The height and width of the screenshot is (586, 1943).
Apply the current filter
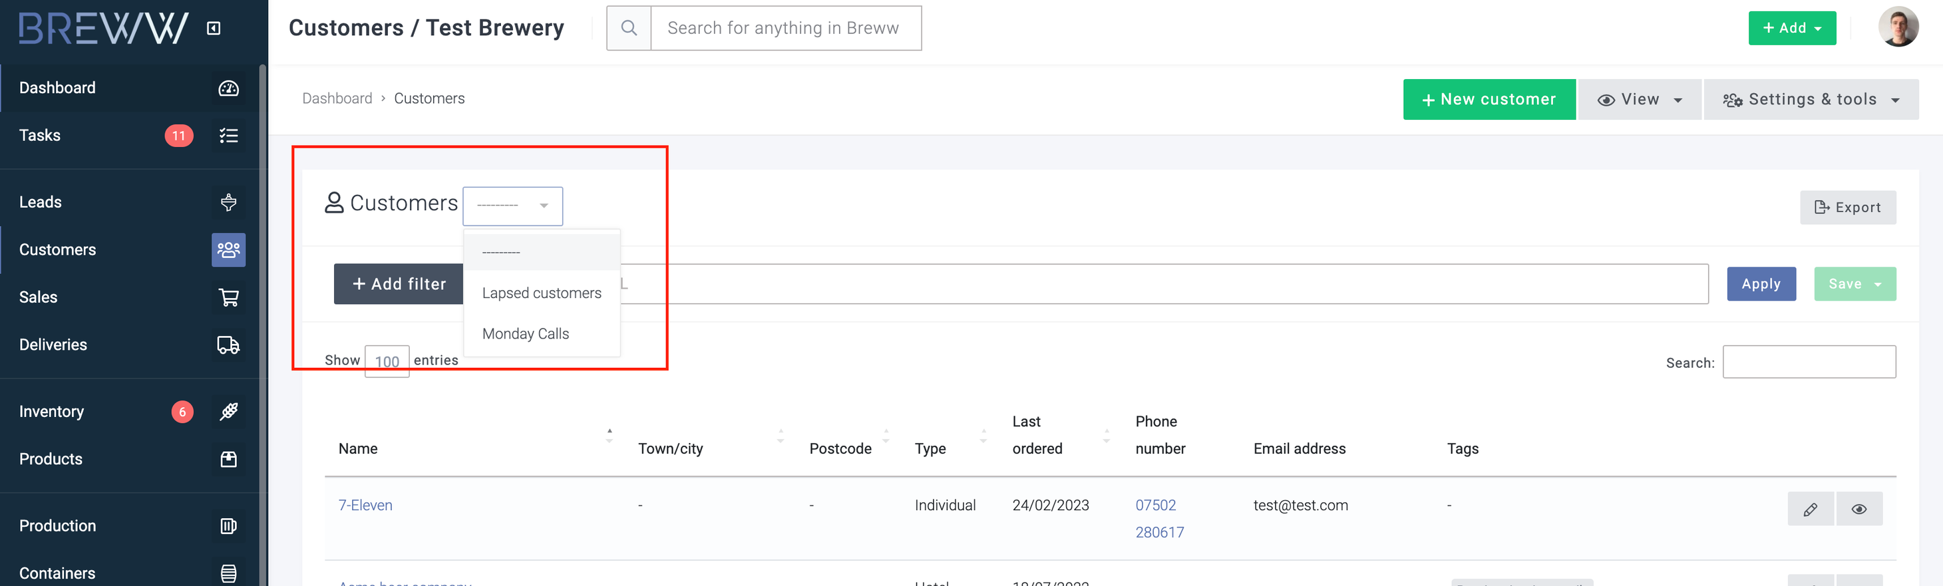click(x=1761, y=284)
